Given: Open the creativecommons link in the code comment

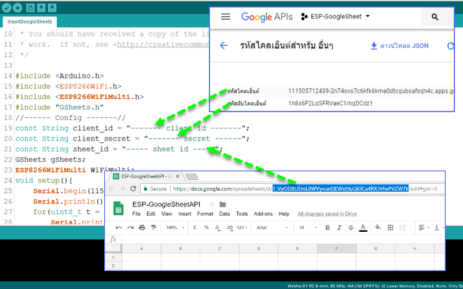Looking at the screenshot, I should [163, 45].
